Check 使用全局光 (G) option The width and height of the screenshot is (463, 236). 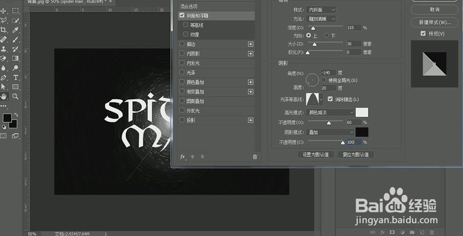click(x=324, y=80)
